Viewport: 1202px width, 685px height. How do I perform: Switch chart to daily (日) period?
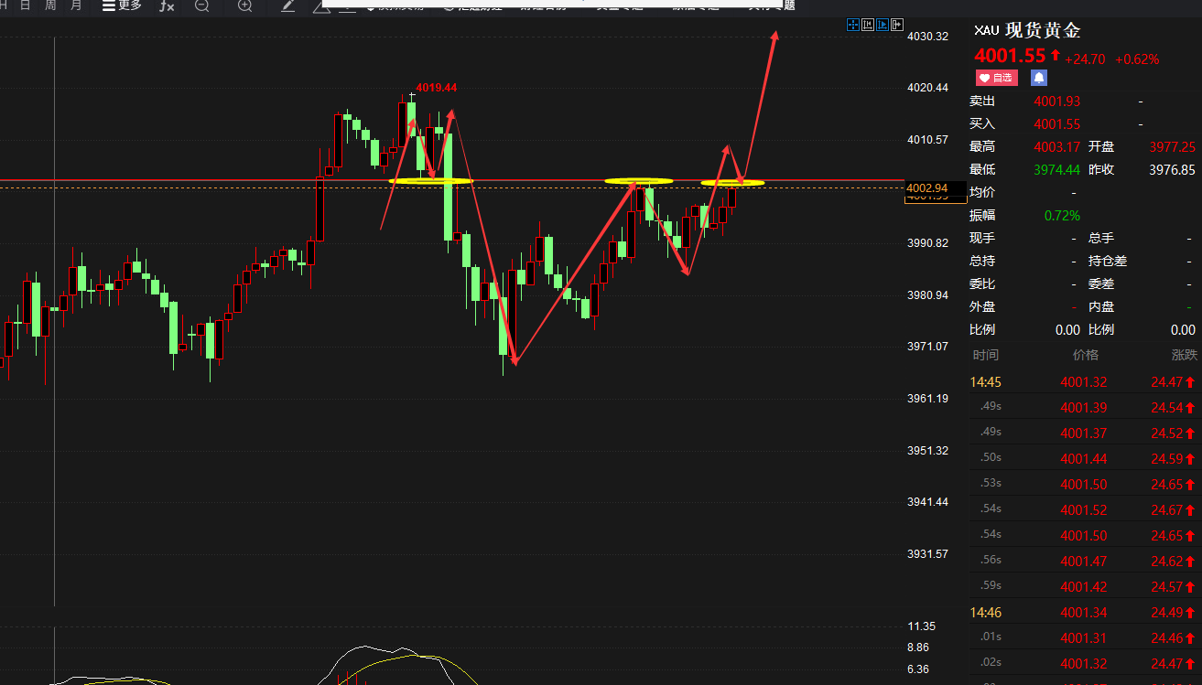(25, 5)
